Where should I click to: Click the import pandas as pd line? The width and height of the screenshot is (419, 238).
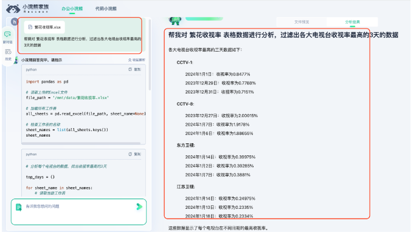click(x=47, y=81)
